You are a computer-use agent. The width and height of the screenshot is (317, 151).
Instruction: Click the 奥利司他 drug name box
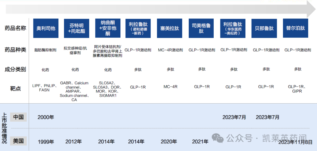click(46, 28)
